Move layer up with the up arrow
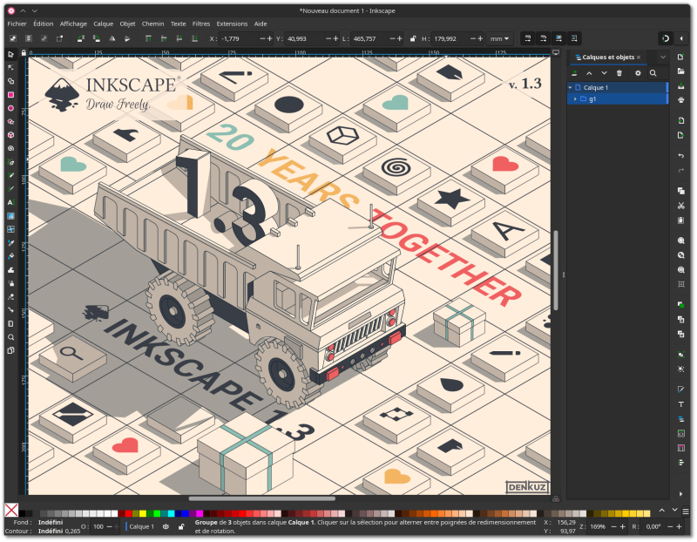The width and height of the screenshot is (697, 542). 589,73
